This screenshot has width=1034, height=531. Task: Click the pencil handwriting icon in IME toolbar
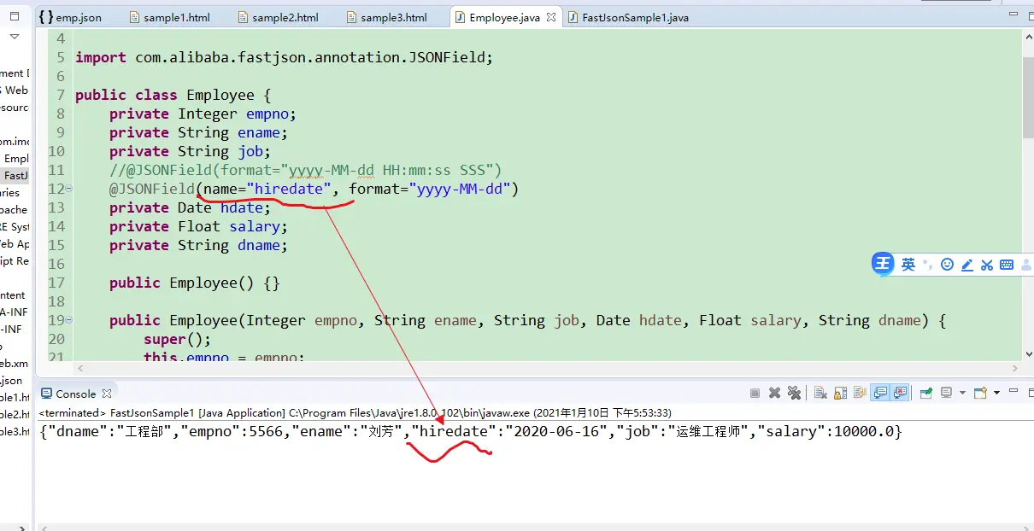tap(967, 265)
